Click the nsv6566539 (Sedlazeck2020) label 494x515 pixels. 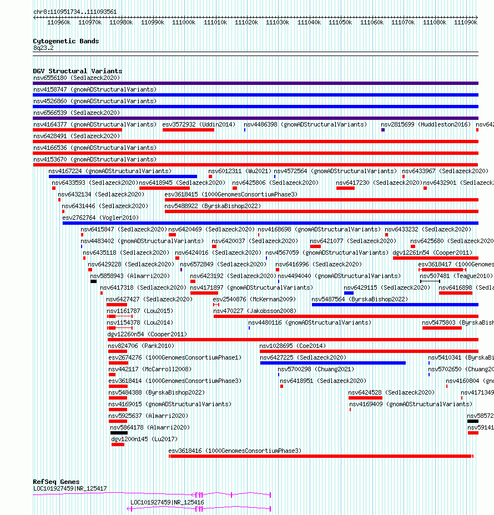coord(77,113)
